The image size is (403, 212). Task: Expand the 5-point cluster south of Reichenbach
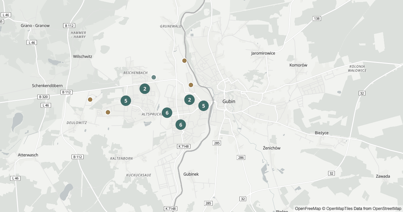click(x=126, y=101)
